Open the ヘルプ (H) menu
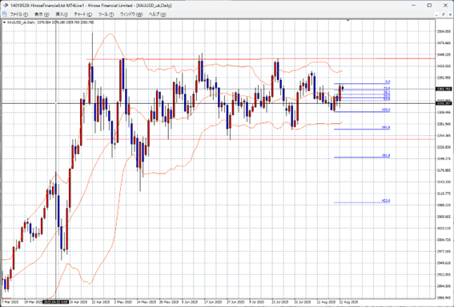The image size is (454, 307). pyautogui.click(x=157, y=14)
